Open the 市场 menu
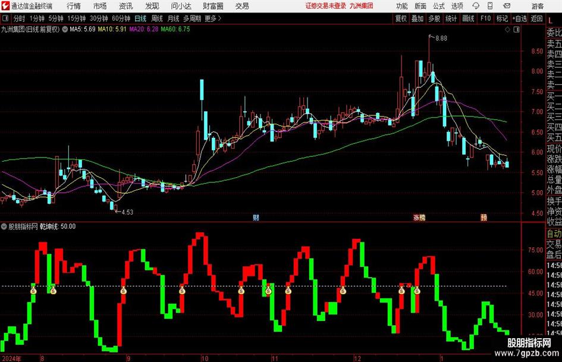 (100, 6)
